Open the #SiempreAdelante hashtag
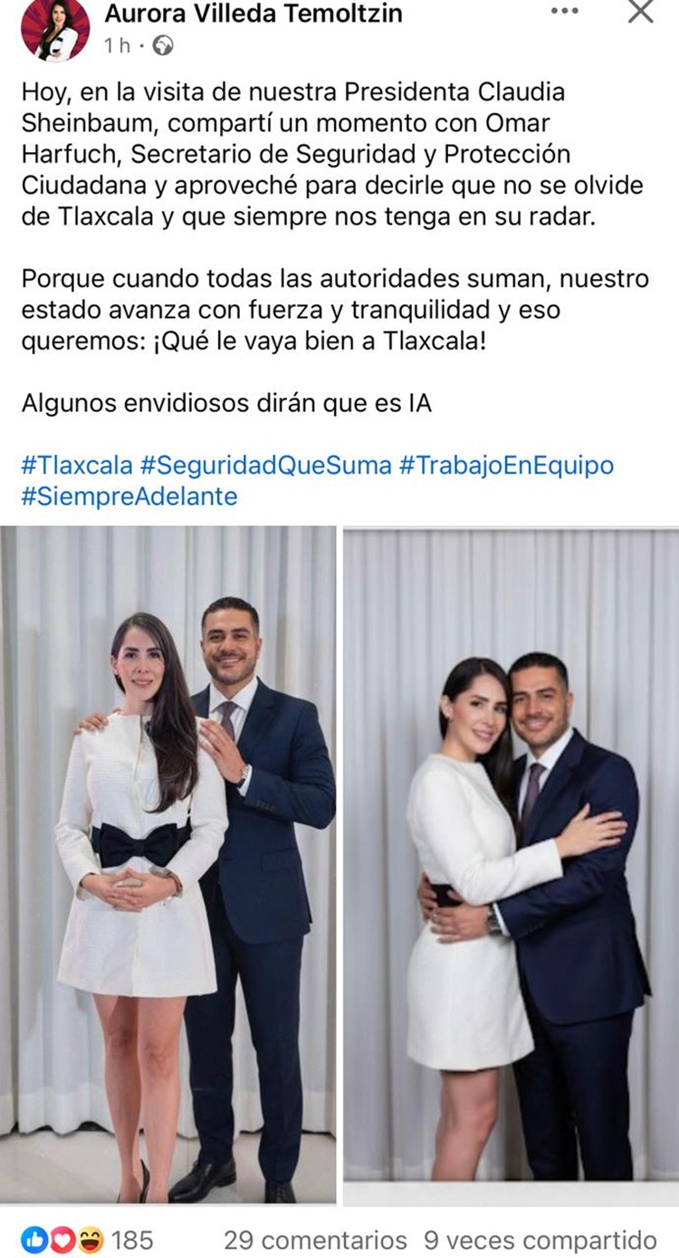 coord(129,496)
